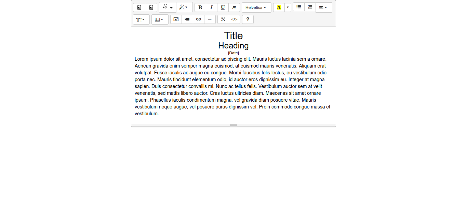This screenshot has height=205, width=467.
Task: Switch editor to fullscreen mode
Action: 223,19
